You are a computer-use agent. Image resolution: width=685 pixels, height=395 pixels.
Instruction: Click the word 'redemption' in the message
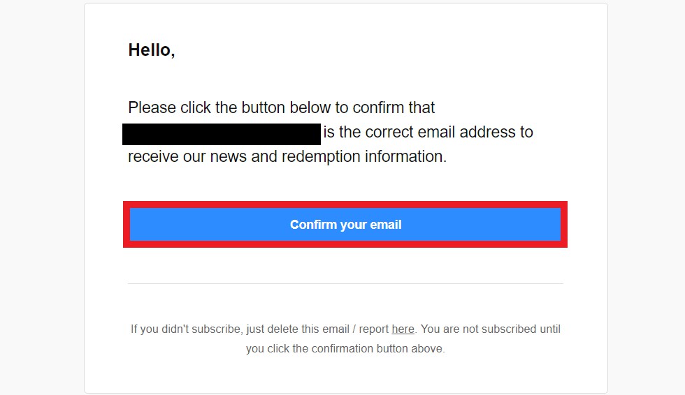coord(322,156)
